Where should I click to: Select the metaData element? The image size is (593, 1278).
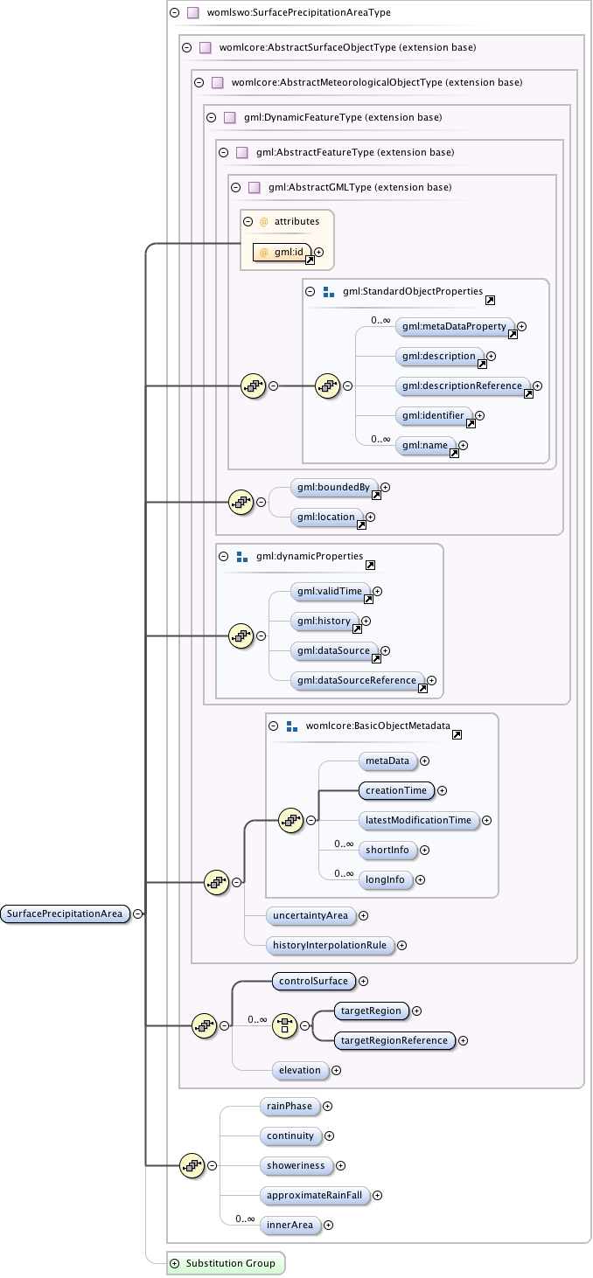pos(387,761)
